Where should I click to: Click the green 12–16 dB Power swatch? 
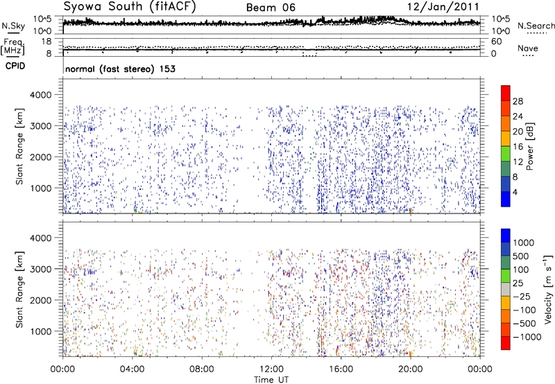[x=506, y=153]
